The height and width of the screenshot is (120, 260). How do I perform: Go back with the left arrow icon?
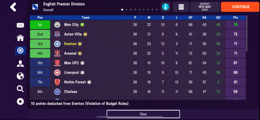[13, 7]
